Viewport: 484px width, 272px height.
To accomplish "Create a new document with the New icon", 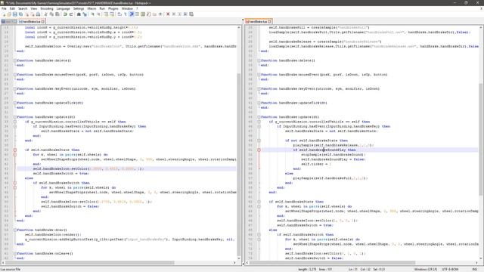I will 3,14.
